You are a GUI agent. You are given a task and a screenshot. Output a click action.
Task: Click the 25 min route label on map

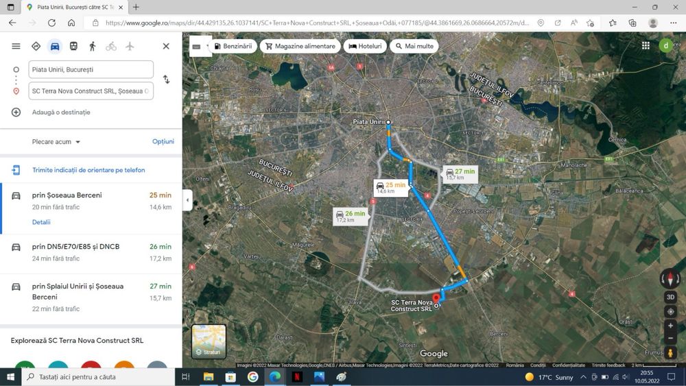pyautogui.click(x=391, y=188)
